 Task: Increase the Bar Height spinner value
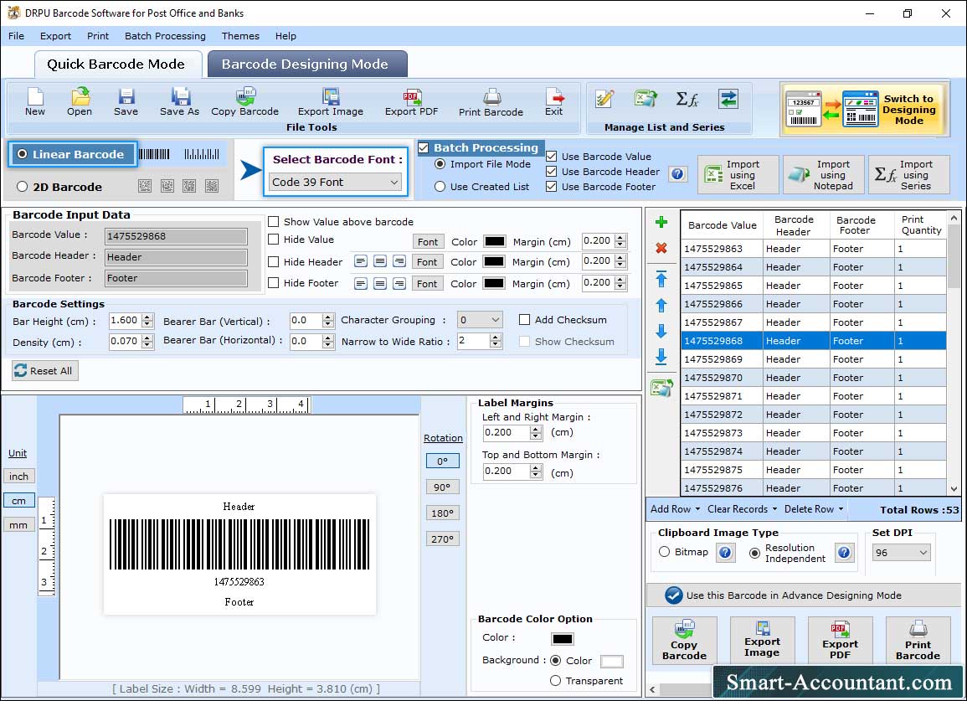(147, 317)
